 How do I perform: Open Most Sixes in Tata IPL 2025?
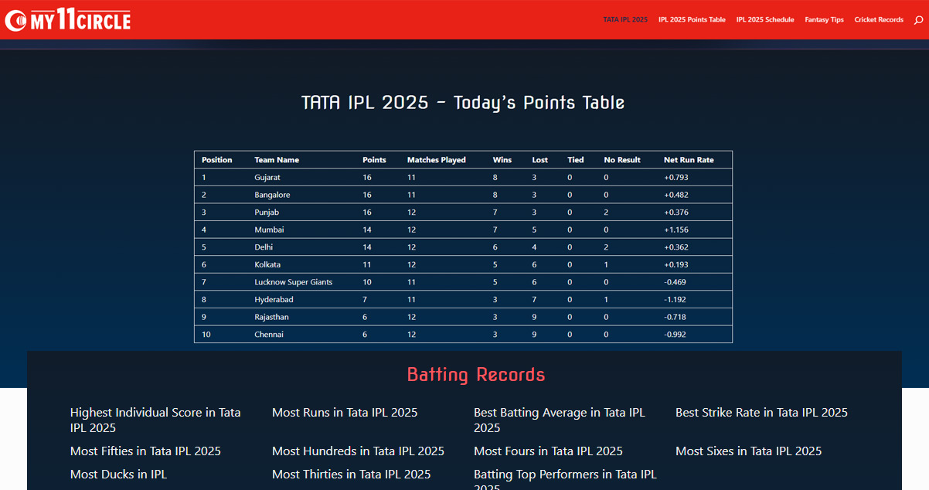click(x=748, y=451)
